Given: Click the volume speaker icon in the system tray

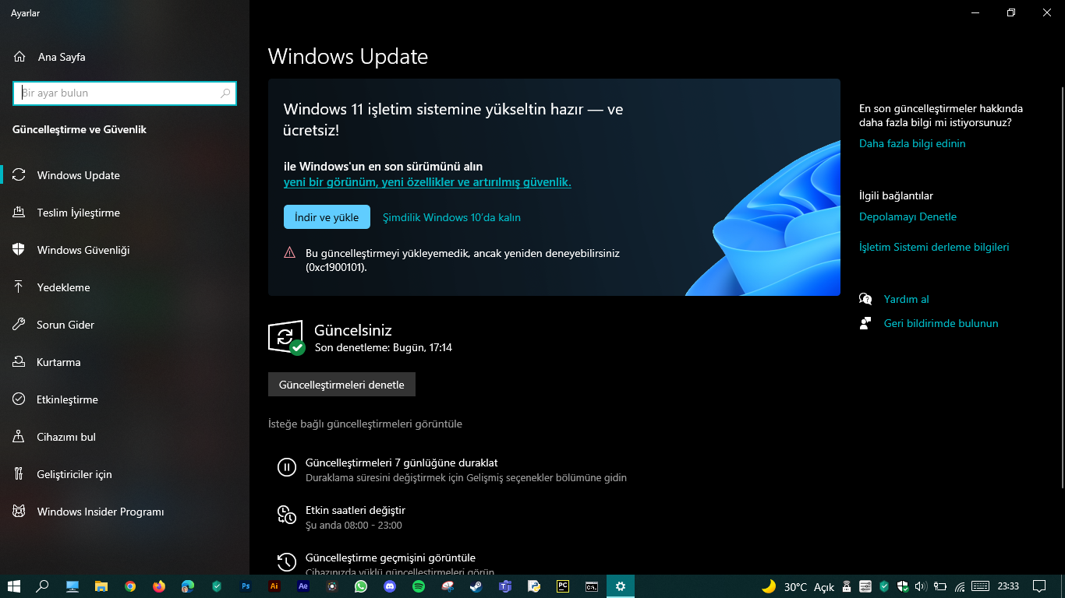Looking at the screenshot, I should [921, 586].
